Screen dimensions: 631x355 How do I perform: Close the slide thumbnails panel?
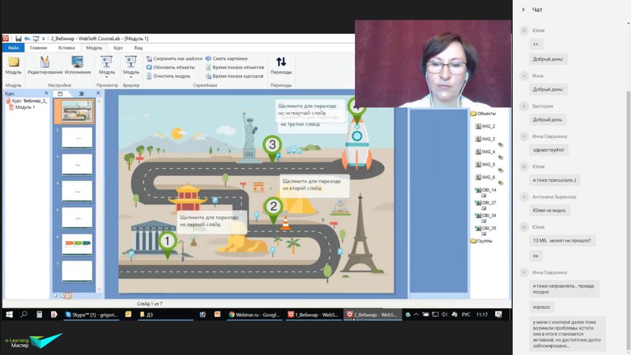pyautogui.click(x=98, y=93)
